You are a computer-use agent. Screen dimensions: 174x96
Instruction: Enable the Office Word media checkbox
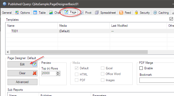point(102,74)
